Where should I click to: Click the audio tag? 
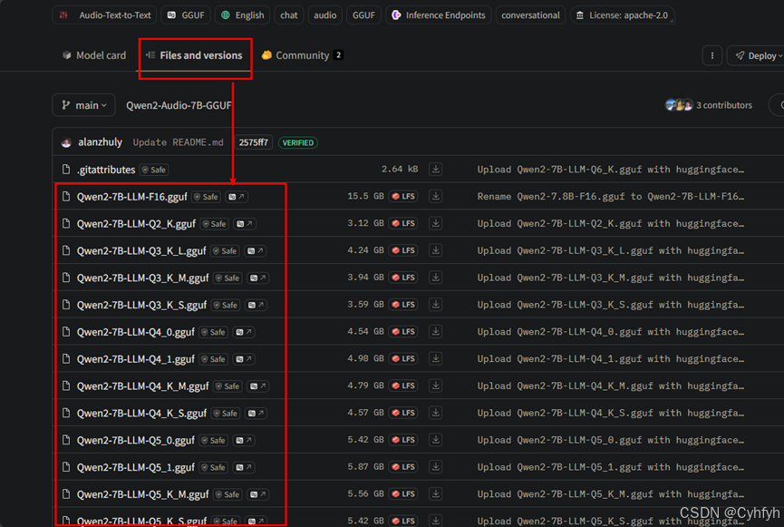325,15
